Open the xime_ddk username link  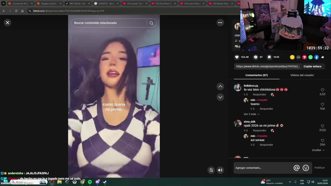point(250,122)
